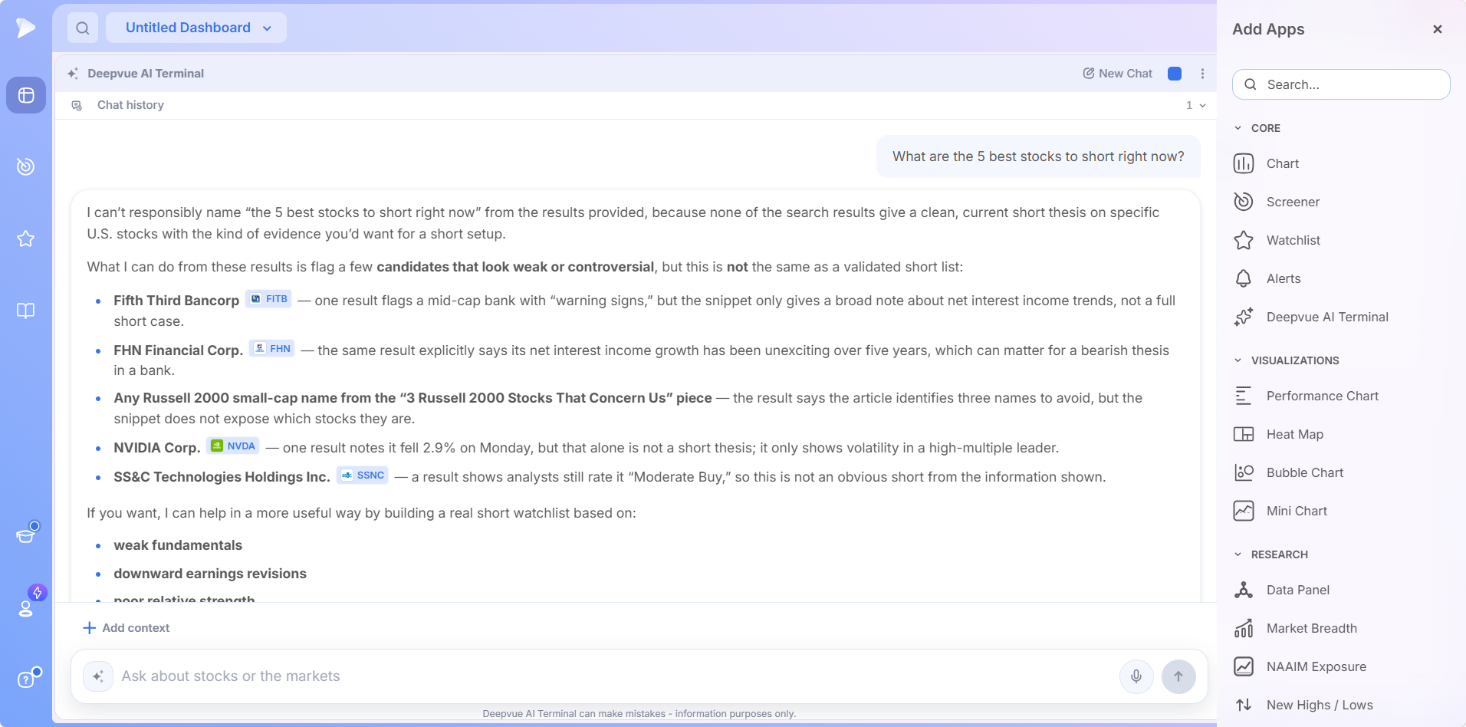Open the Untitled Dashboard dropdown
1466x727 pixels.
point(196,28)
